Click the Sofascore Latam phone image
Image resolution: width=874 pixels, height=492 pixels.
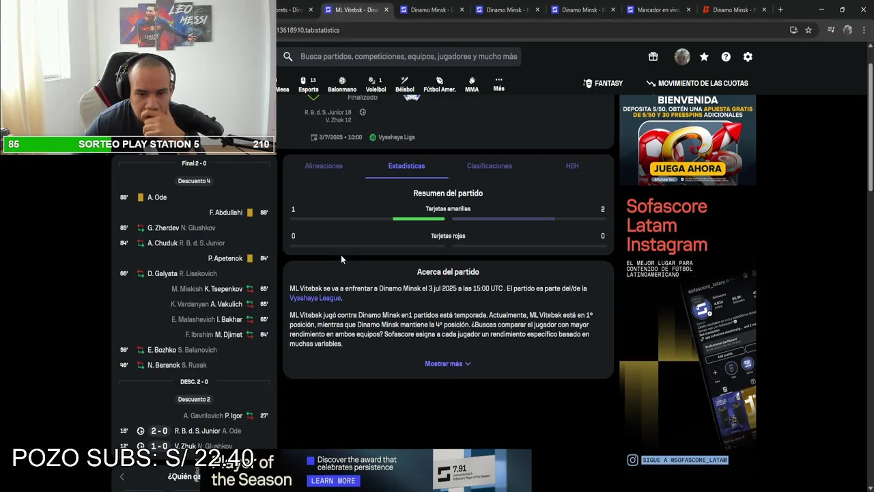coord(718,362)
